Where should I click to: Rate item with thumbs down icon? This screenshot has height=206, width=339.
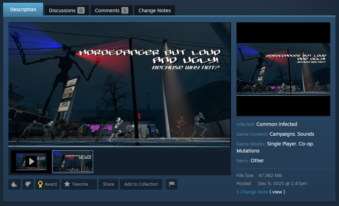coord(28,184)
